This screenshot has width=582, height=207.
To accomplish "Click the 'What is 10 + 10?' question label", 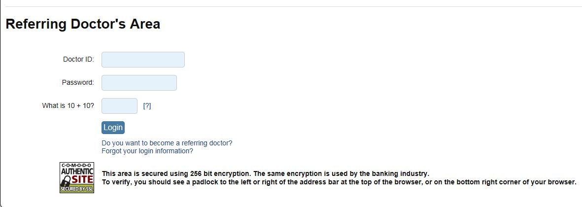I will click(68, 106).
